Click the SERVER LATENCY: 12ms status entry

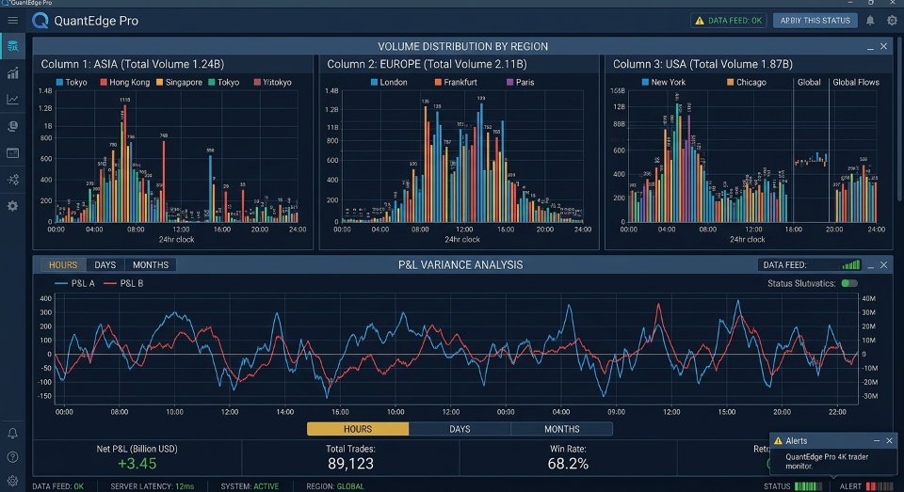coord(153,486)
